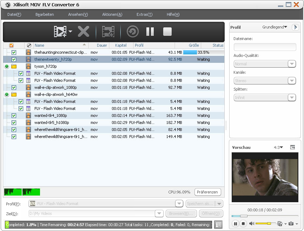Click the Convert circular arrow icon

coord(133,32)
